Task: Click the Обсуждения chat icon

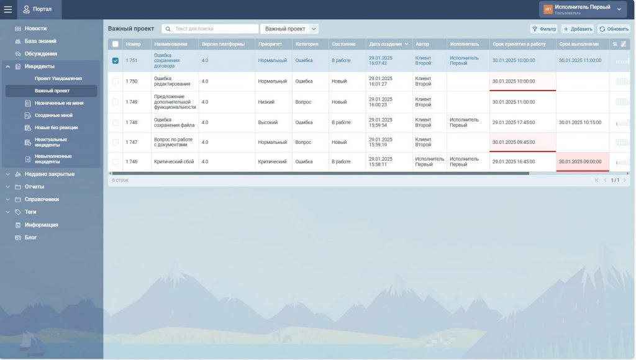Action: [18, 54]
